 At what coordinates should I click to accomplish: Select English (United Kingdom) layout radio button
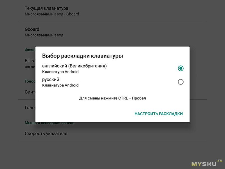[181, 68]
